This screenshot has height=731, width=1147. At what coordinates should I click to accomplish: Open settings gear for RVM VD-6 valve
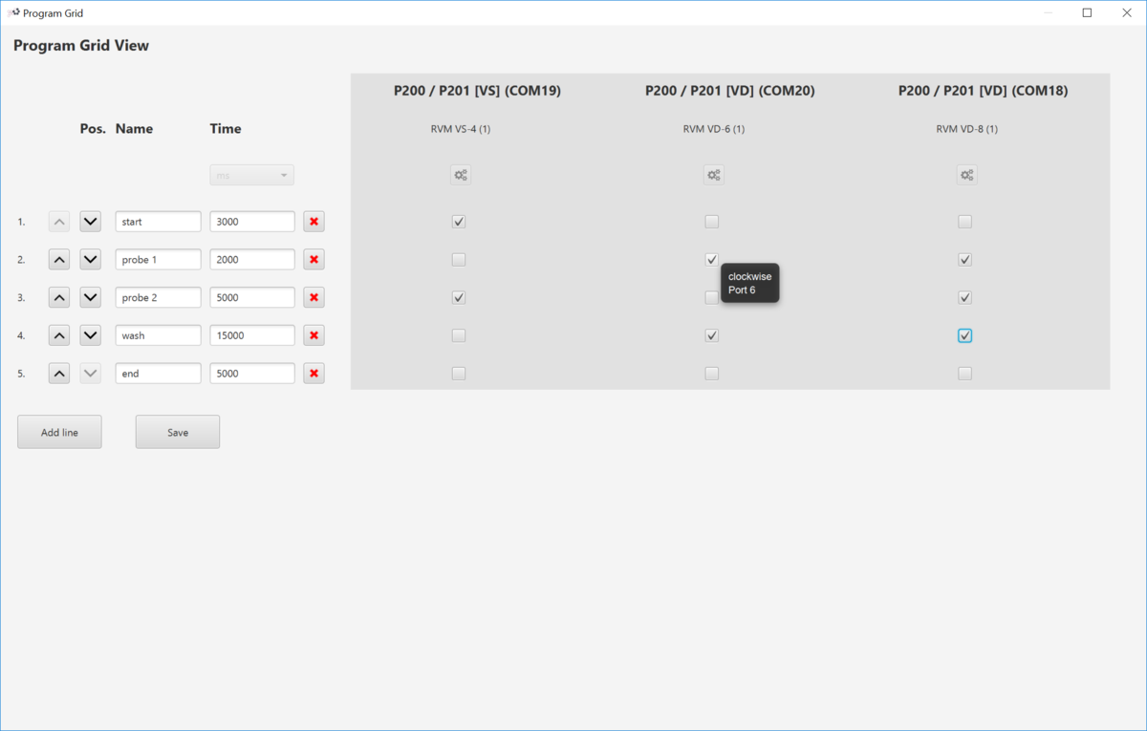click(713, 175)
